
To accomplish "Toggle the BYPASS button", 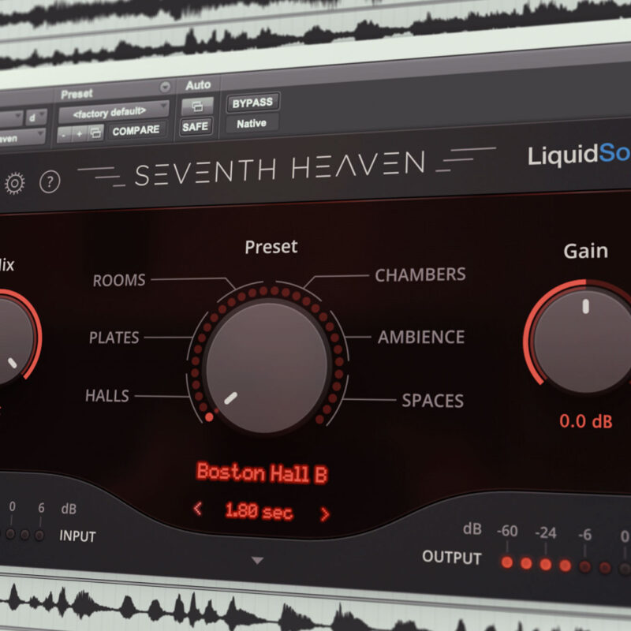I will 252,103.
